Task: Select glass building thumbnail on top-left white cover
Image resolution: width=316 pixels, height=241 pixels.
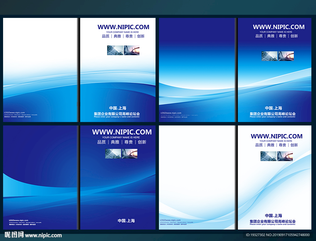Action: (115, 50)
